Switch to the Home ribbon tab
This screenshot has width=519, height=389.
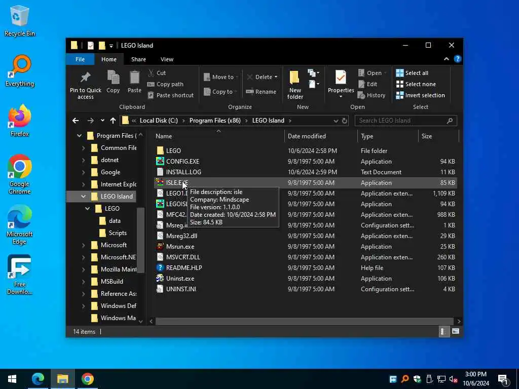[x=109, y=59]
